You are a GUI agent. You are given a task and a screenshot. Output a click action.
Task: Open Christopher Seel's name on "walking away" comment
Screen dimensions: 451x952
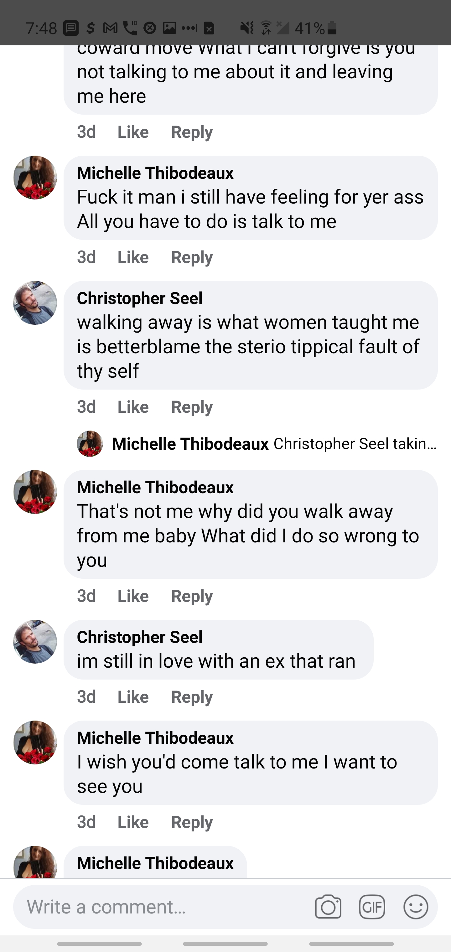tap(139, 298)
